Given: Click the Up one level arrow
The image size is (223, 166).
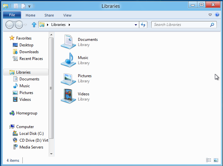Looking at the screenshot, I should [34, 25].
